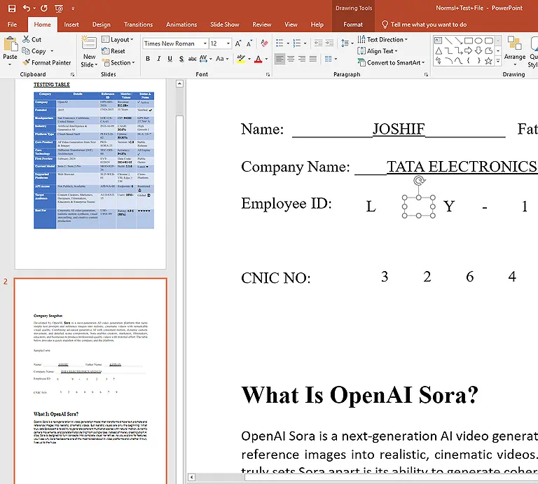Click the Tell me what you want to do box
The width and height of the screenshot is (538, 484).
(425, 25)
